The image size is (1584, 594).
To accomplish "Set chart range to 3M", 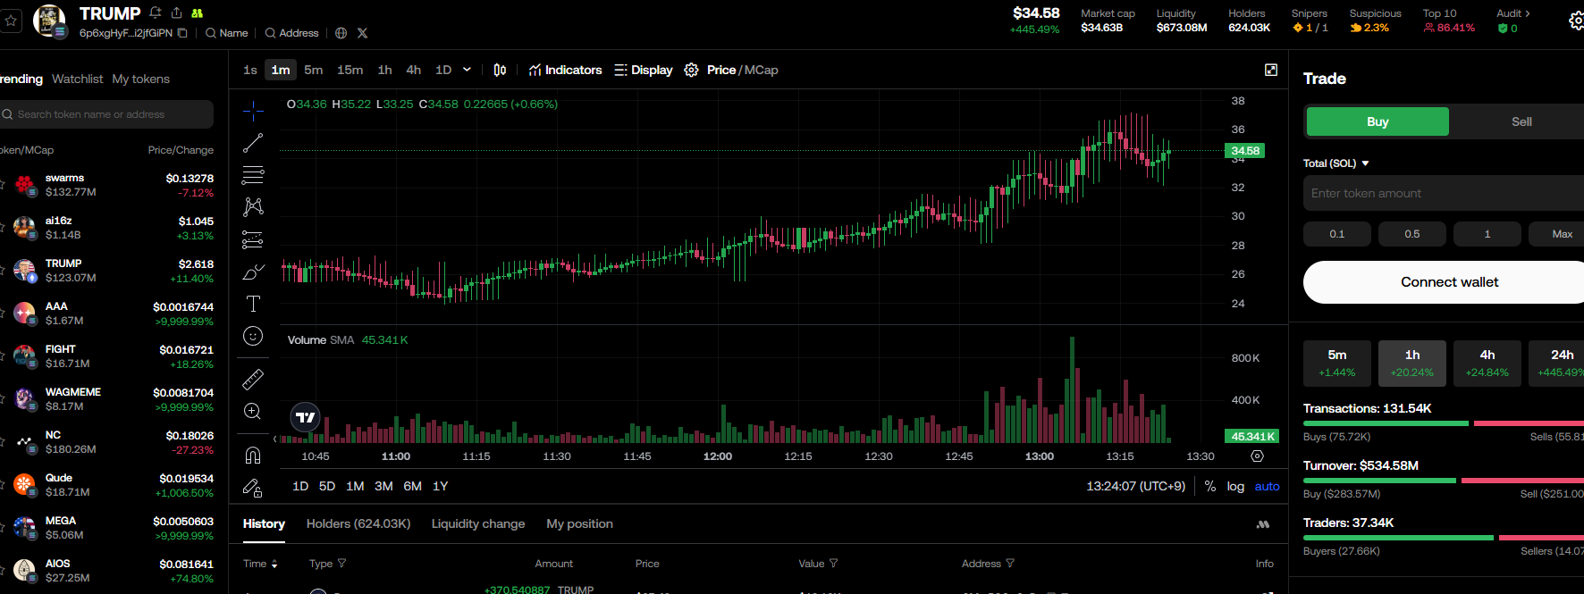I will (383, 486).
